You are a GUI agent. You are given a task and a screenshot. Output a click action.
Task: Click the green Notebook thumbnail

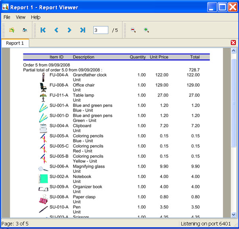pyautogui.click(x=43, y=179)
